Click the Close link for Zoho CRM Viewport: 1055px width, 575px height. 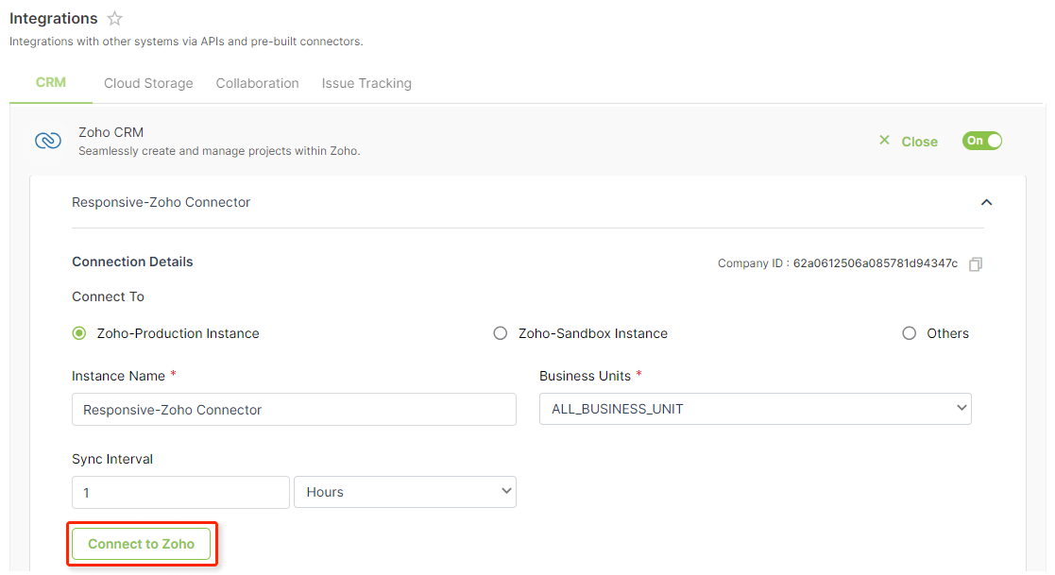pyautogui.click(x=919, y=142)
